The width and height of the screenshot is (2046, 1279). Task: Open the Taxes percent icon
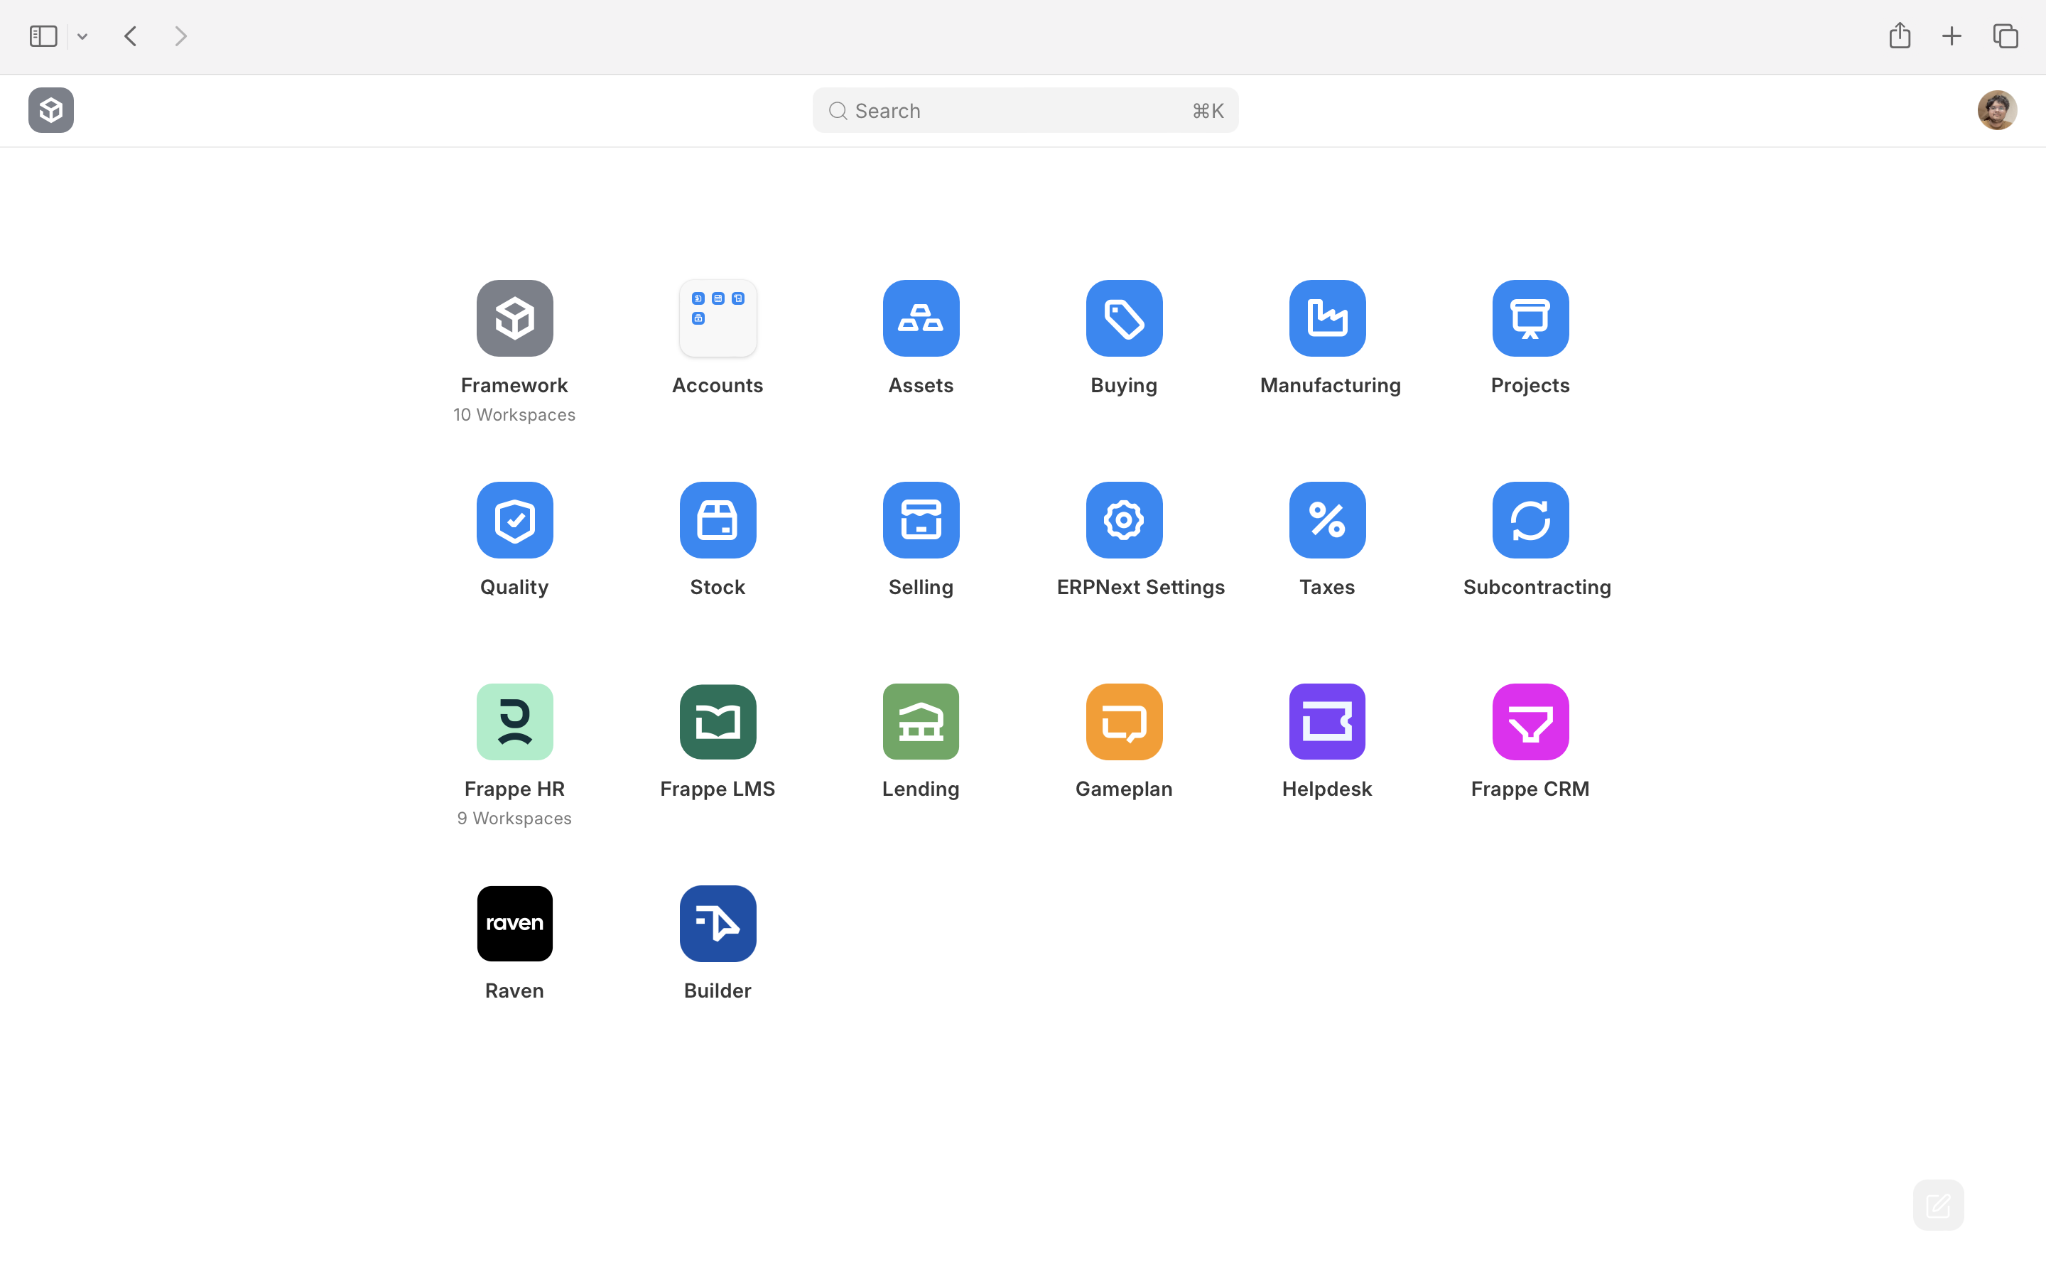tap(1326, 520)
